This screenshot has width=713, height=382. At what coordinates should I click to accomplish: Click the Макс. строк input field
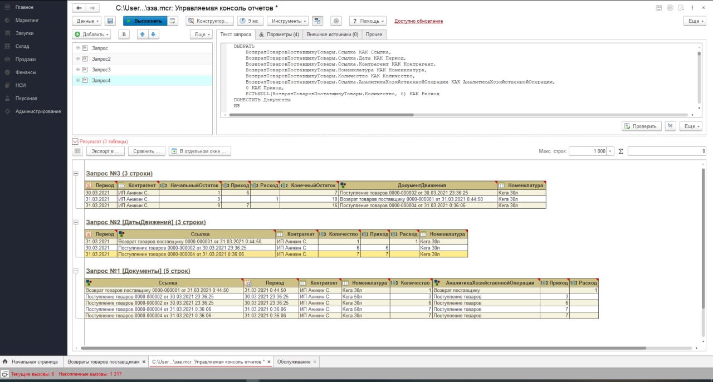coord(587,151)
